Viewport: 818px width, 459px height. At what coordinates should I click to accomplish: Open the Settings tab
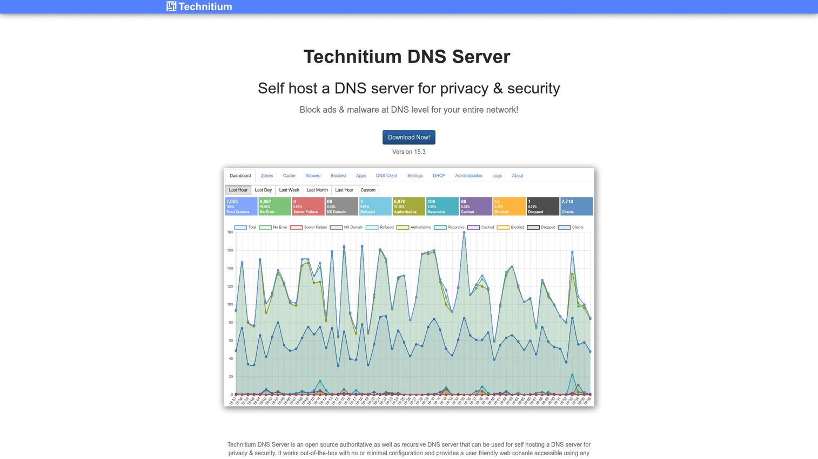[x=415, y=176]
